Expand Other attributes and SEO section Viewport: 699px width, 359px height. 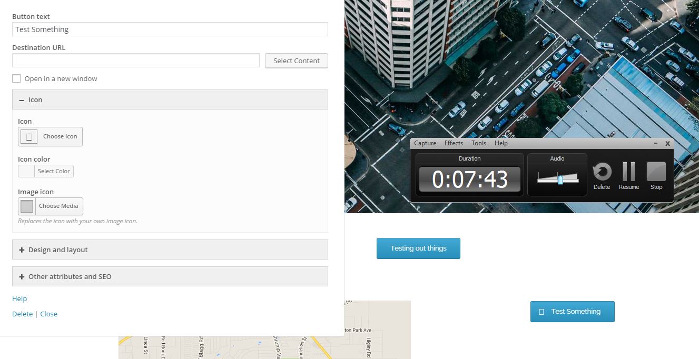click(170, 276)
